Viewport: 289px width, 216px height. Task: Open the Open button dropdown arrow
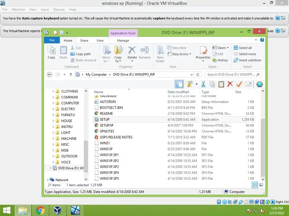point(228,48)
